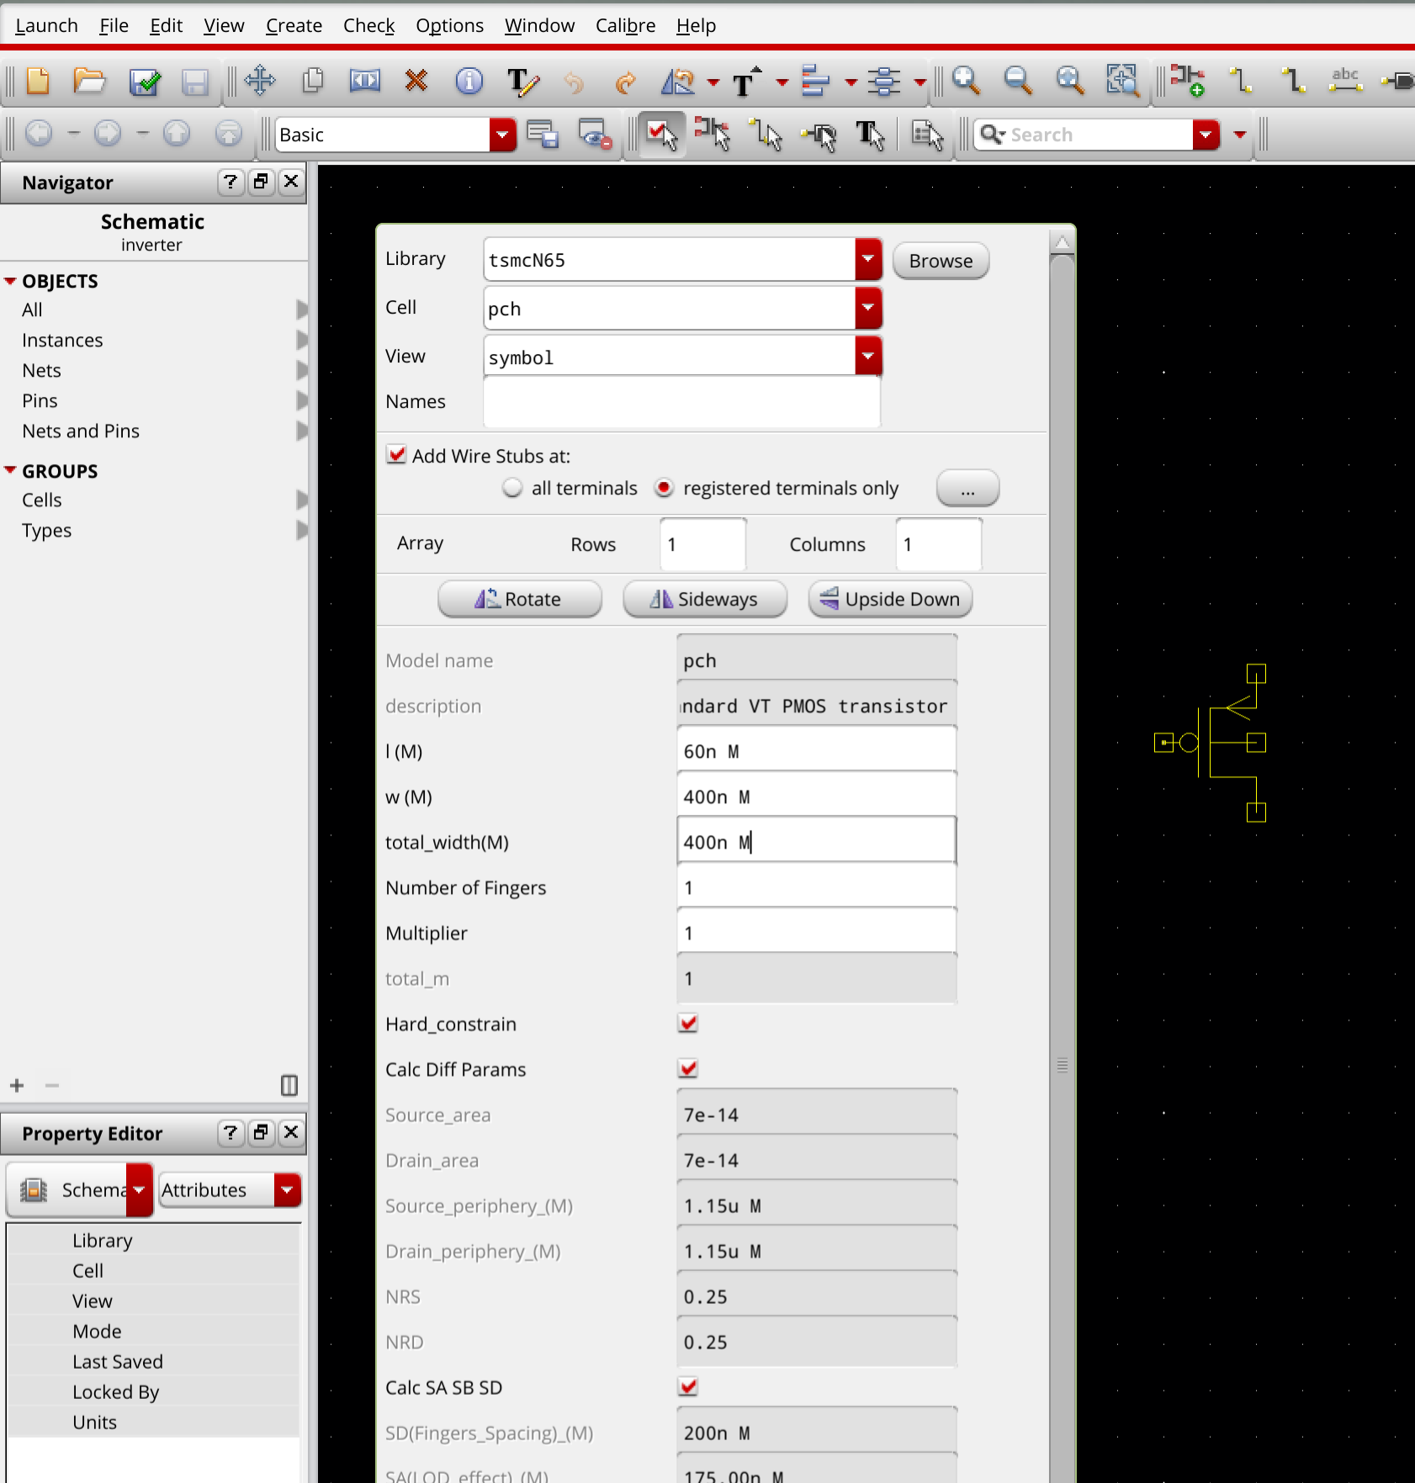
Task: Click the Navigator add plus icon
Action: 17,1085
